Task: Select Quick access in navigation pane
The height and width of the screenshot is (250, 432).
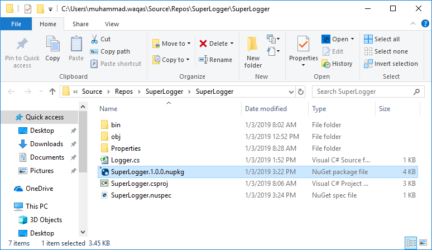Action: 40,117
